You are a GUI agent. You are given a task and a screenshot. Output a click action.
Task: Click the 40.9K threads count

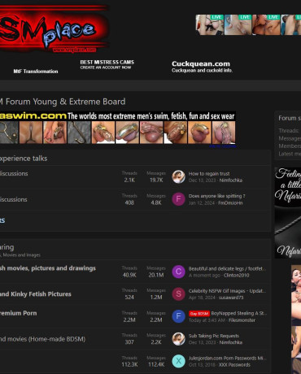pyautogui.click(x=129, y=275)
